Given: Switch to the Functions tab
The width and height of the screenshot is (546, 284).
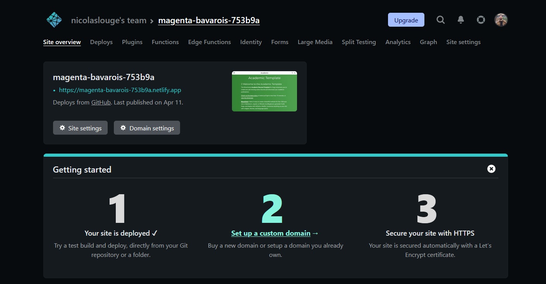Looking at the screenshot, I should pos(165,42).
